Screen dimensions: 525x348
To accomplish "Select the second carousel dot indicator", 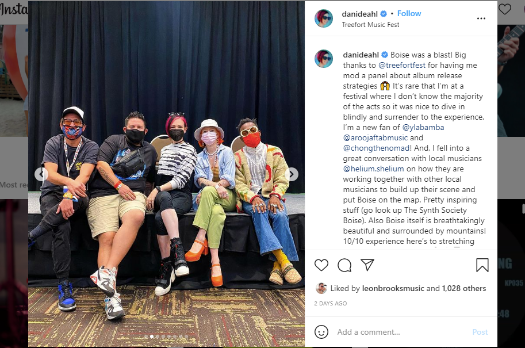I will 152,336.
